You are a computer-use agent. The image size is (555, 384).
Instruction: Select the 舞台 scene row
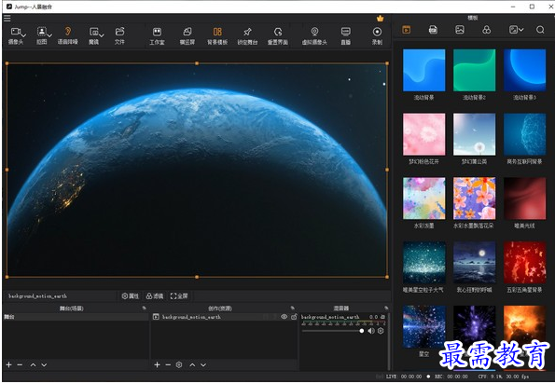tap(76, 317)
